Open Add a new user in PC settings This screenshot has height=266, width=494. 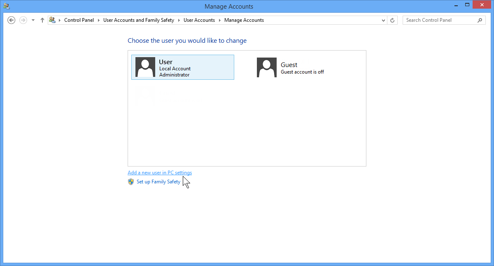(x=160, y=173)
